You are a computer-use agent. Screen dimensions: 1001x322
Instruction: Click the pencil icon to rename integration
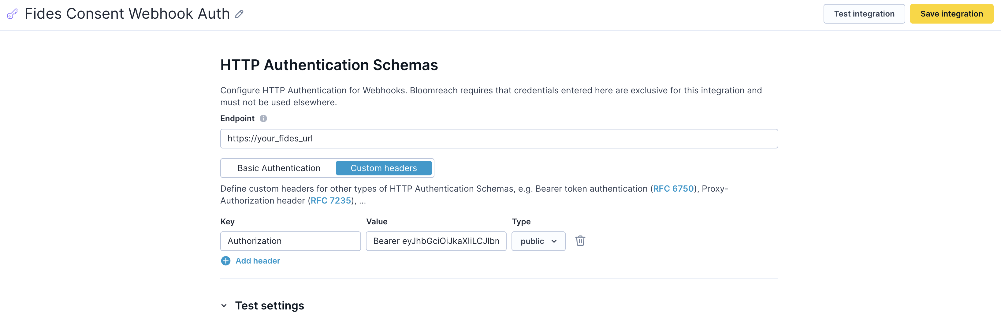(239, 14)
